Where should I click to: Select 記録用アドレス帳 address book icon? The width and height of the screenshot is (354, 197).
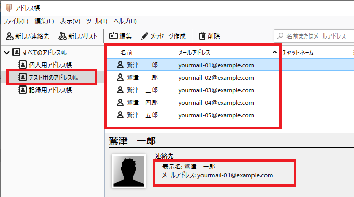22,90
